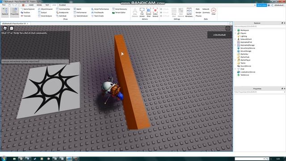The width and height of the screenshot is (286, 161).
Task: Open the Task Scheduler window
Action: [80, 16]
